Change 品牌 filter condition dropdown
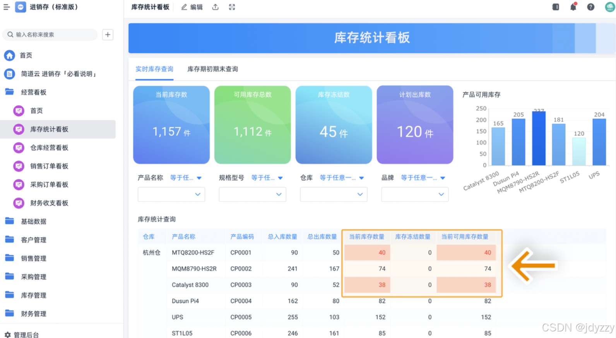The height and width of the screenshot is (338, 616). [x=423, y=178]
